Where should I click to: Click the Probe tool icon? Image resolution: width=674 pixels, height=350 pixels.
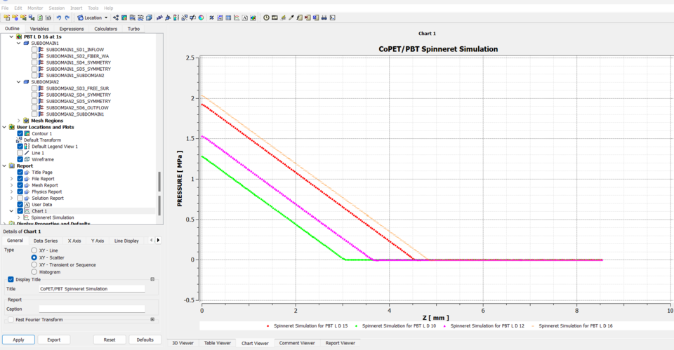[x=291, y=18]
